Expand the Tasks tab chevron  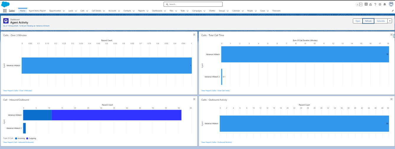188,11
